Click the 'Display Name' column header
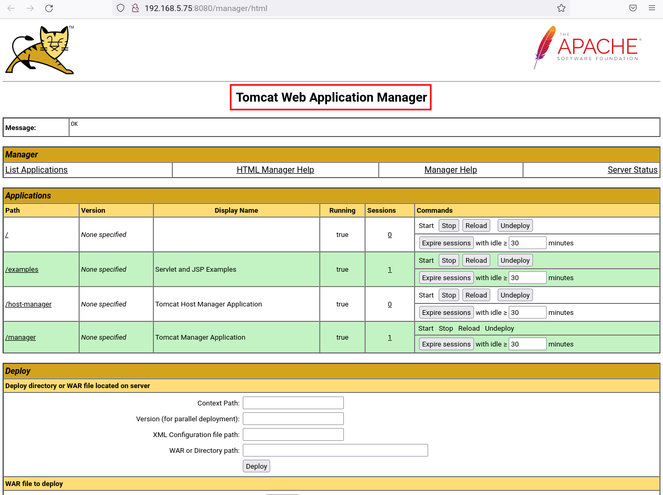 pyautogui.click(x=236, y=211)
